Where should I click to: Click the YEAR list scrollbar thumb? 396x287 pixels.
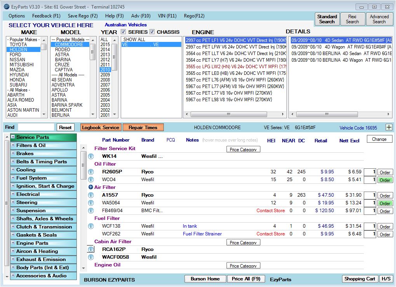tap(115, 57)
